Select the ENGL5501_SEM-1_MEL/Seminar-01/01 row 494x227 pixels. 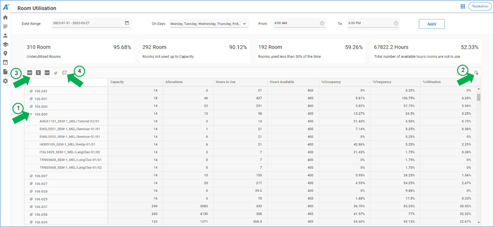250,129
